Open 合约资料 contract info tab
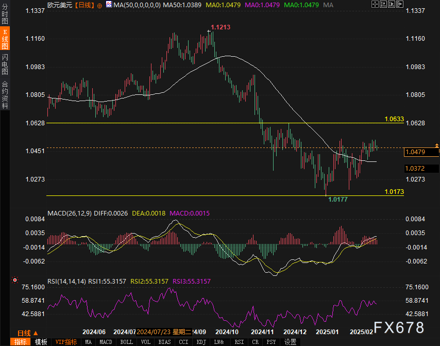The width and height of the screenshot is (440, 346). coord(5,94)
